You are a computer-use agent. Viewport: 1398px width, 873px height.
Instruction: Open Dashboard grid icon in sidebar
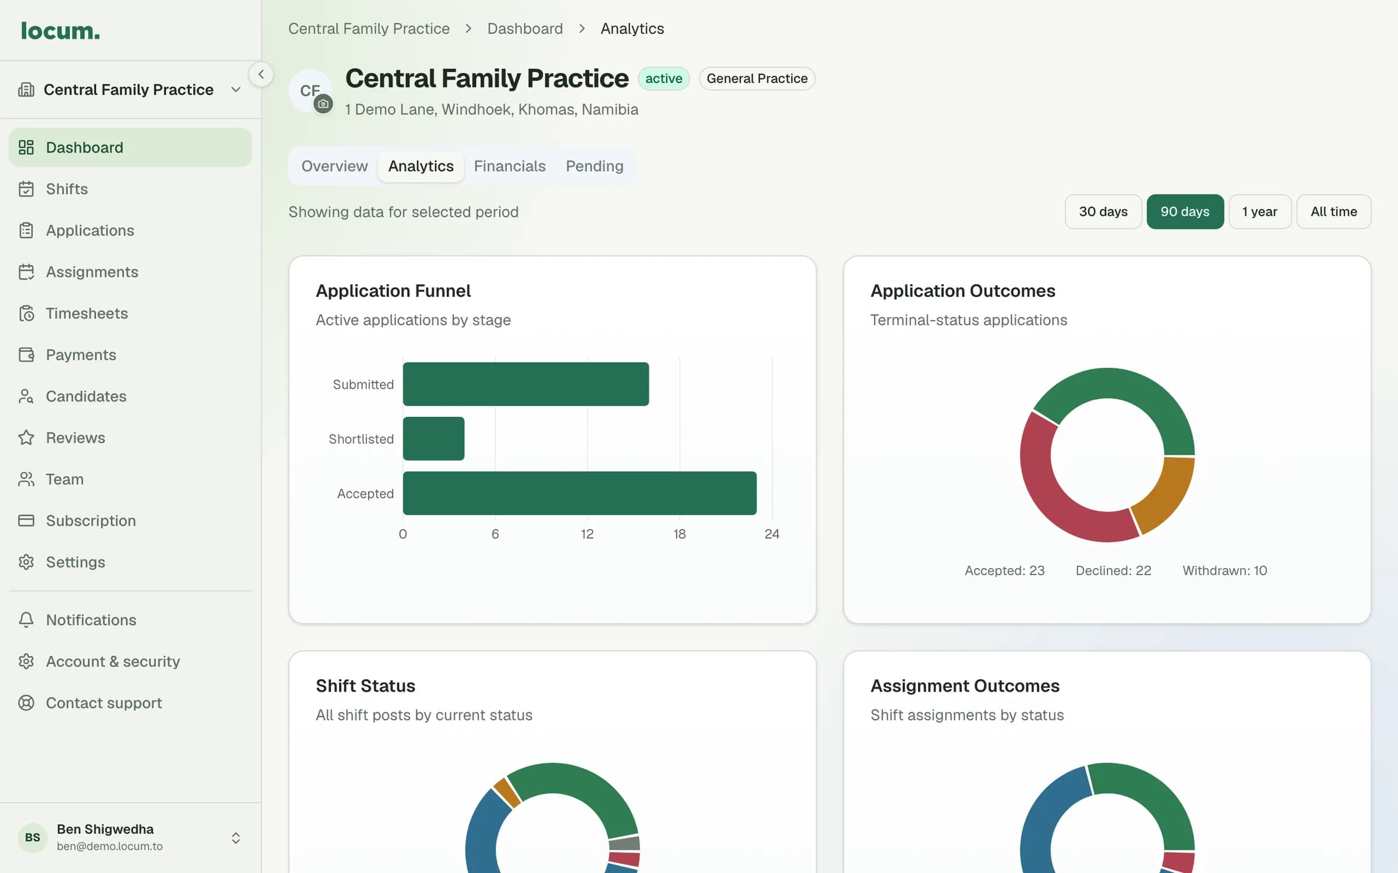[x=26, y=147]
